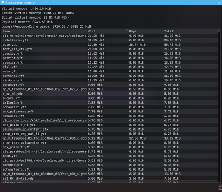Select the lowr_029_u.ydd clothes row
The image size is (222, 192).
click(x=110, y=89)
